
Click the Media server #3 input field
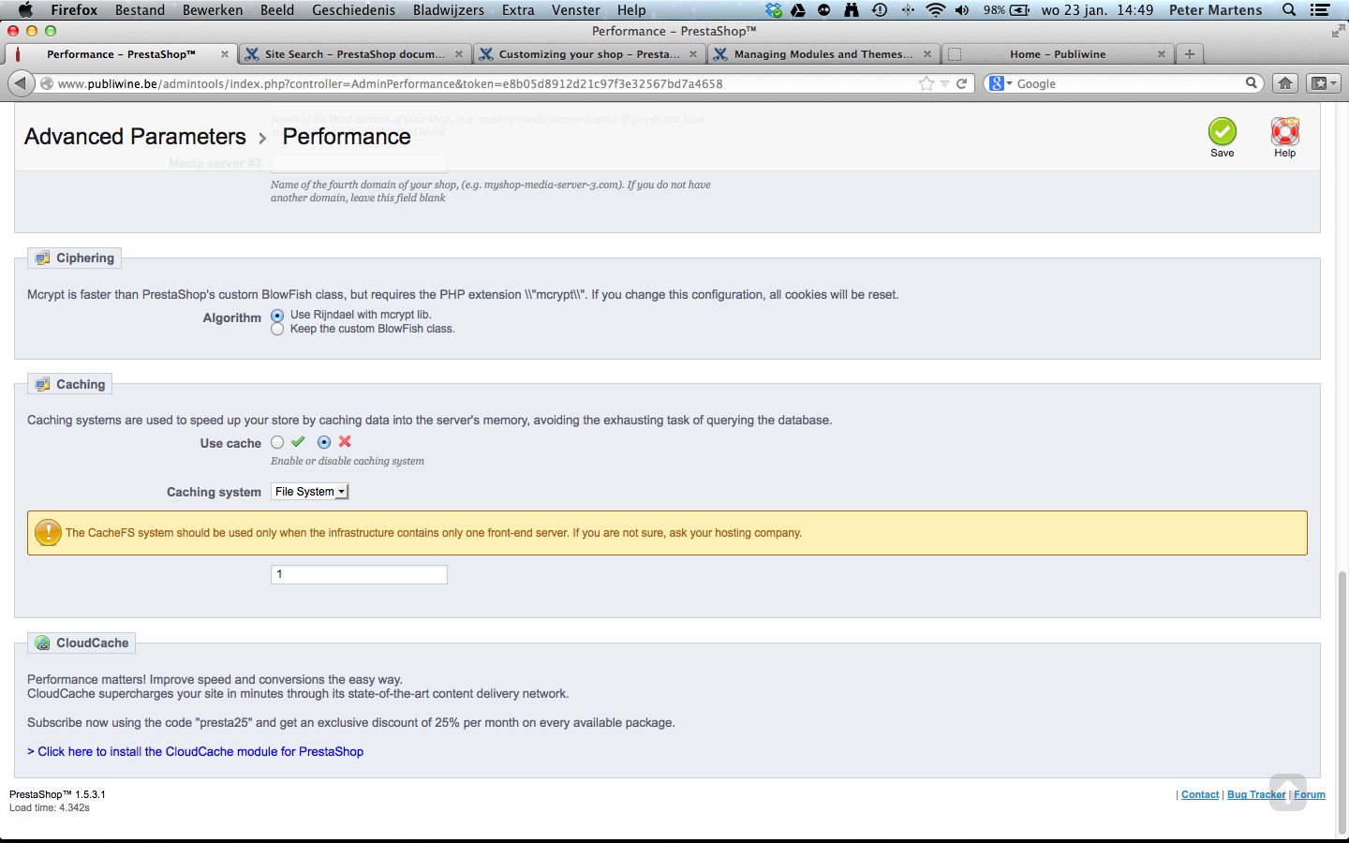(359, 164)
